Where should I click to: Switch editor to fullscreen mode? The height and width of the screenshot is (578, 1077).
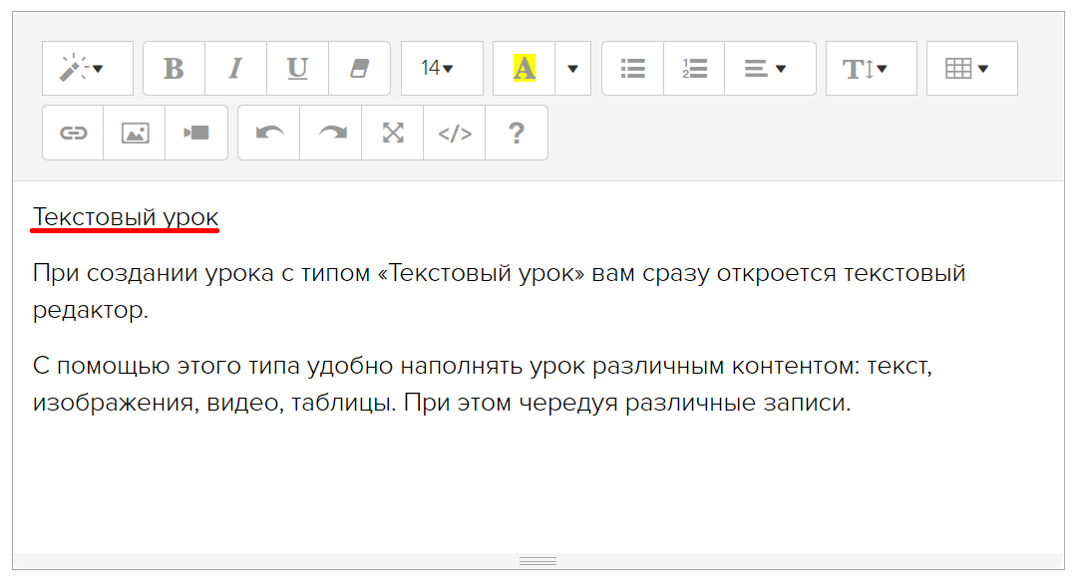tap(393, 133)
